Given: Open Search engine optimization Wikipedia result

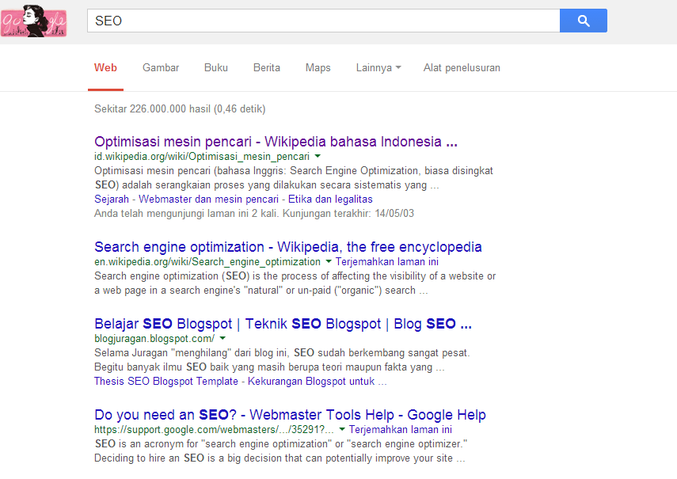Looking at the screenshot, I should coord(288,247).
